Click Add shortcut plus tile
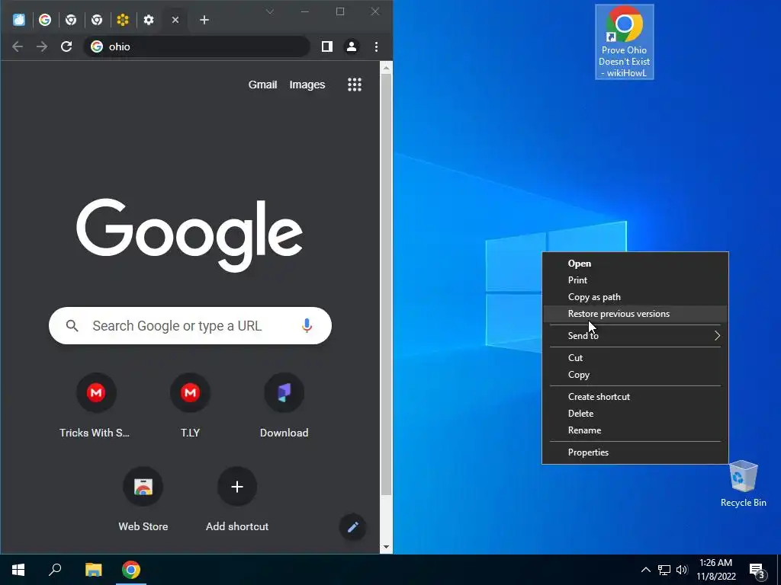 tap(237, 500)
